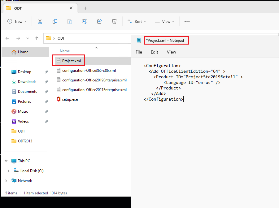
Task: Click the OfficeClientEdition line in Notepad
Action: click(x=187, y=71)
